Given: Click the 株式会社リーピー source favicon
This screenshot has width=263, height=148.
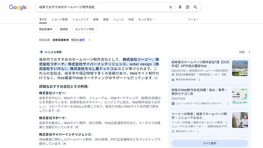Looking at the screenshot, I should 173,131.
